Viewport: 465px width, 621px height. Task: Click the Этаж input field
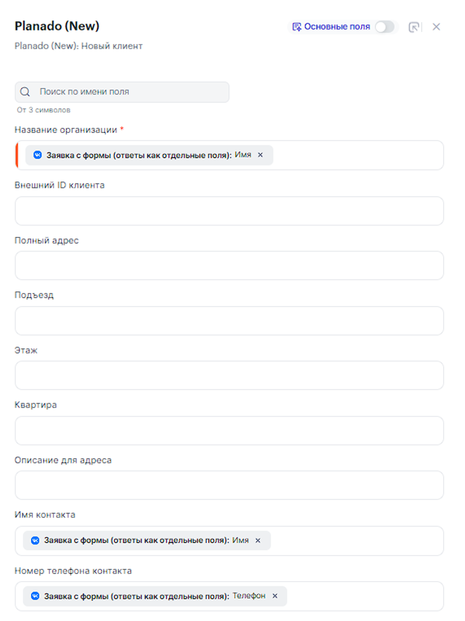[x=229, y=376]
